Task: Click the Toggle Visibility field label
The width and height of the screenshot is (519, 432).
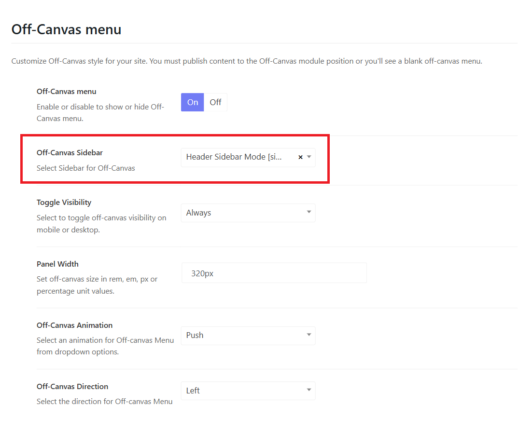Action: 64,202
